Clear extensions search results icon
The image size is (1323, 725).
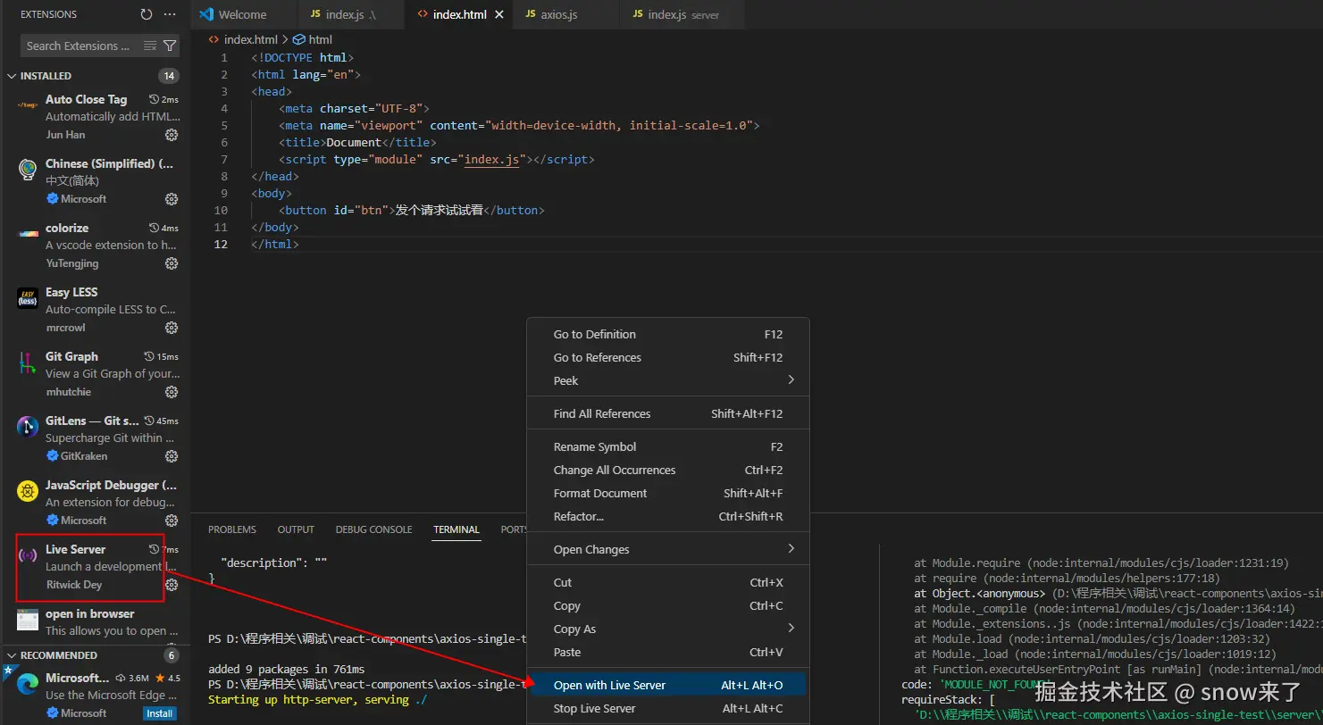pyautogui.click(x=150, y=46)
